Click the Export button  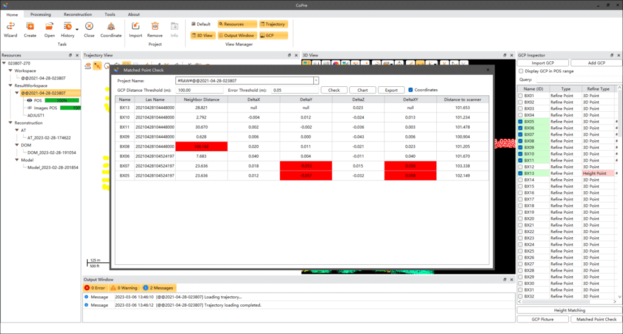[x=391, y=90]
